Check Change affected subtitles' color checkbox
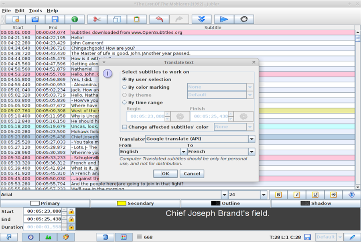361x242 pixels. [x=125, y=127]
